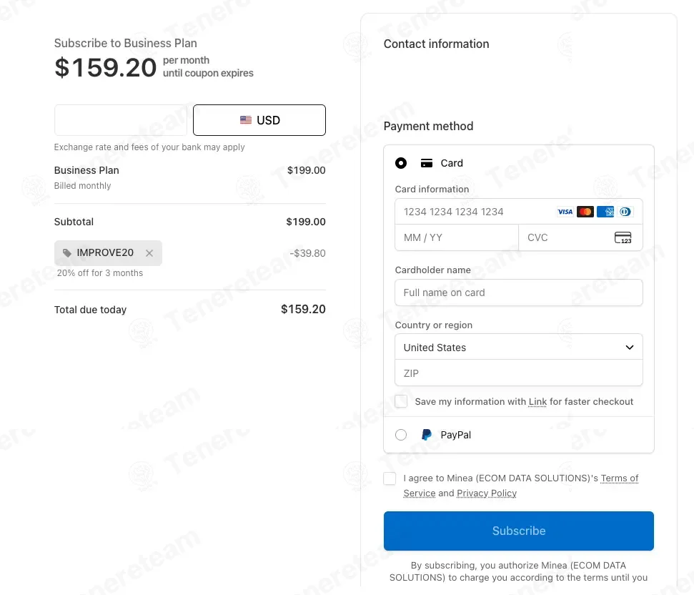Focus the Full name on card field
This screenshot has height=595, width=694.
[519, 292]
